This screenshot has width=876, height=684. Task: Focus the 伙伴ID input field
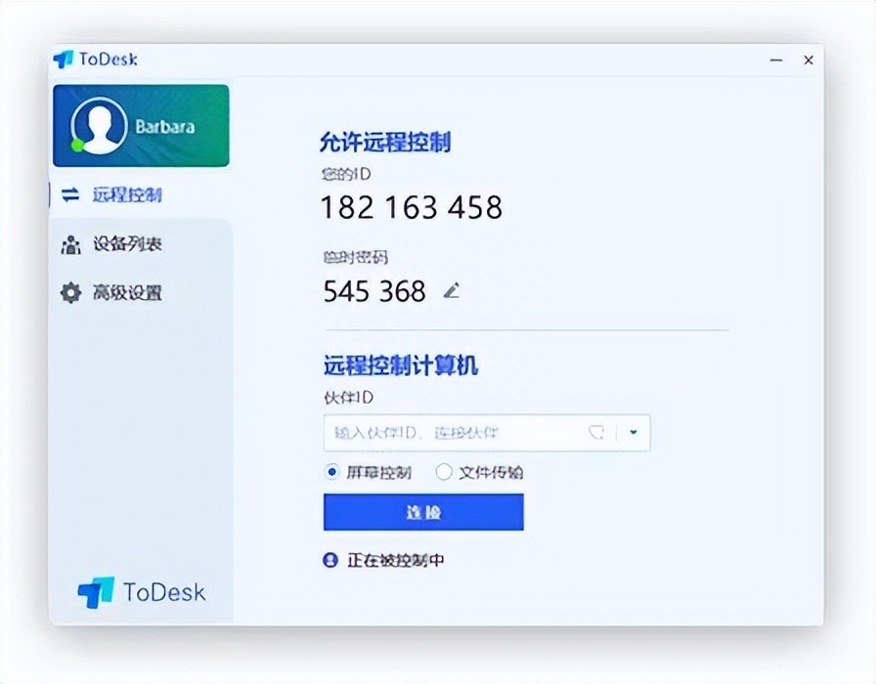coord(450,433)
